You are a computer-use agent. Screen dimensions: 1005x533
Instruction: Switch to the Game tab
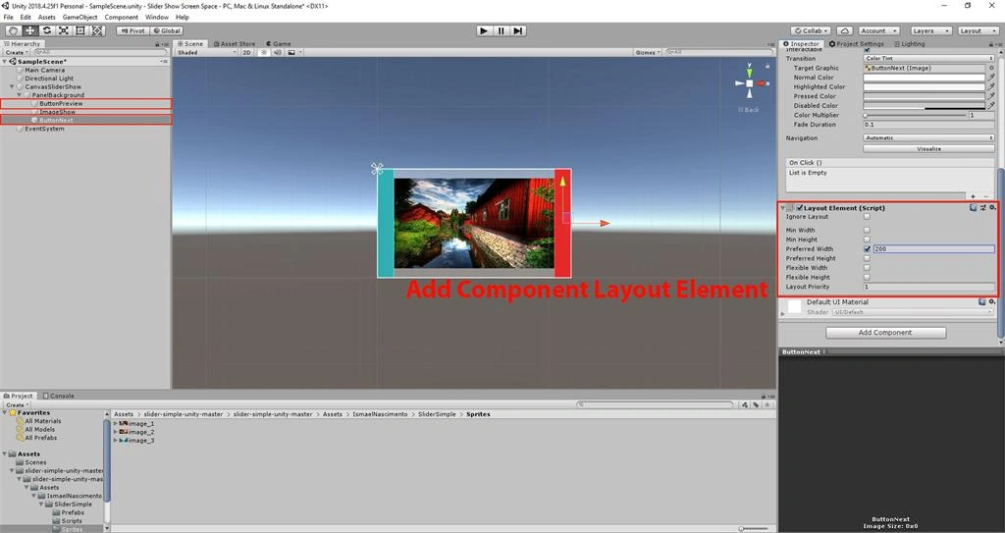tap(278, 43)
